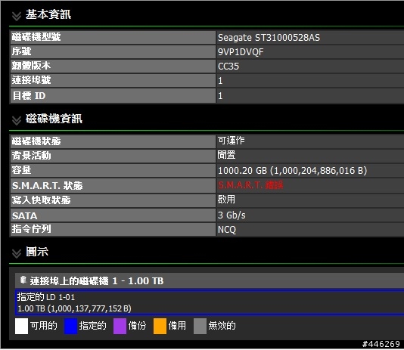Click the SATA speed value 3 Gb/s
Screen dimensions: 404x350
232,215
